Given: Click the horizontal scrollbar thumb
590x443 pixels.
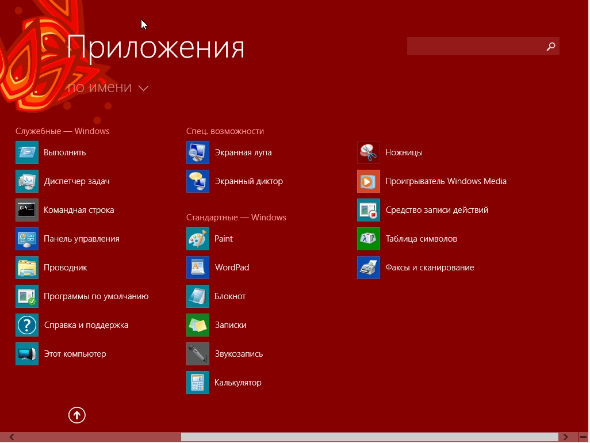Looking at the screenshot, I should (x=370, y=437).
